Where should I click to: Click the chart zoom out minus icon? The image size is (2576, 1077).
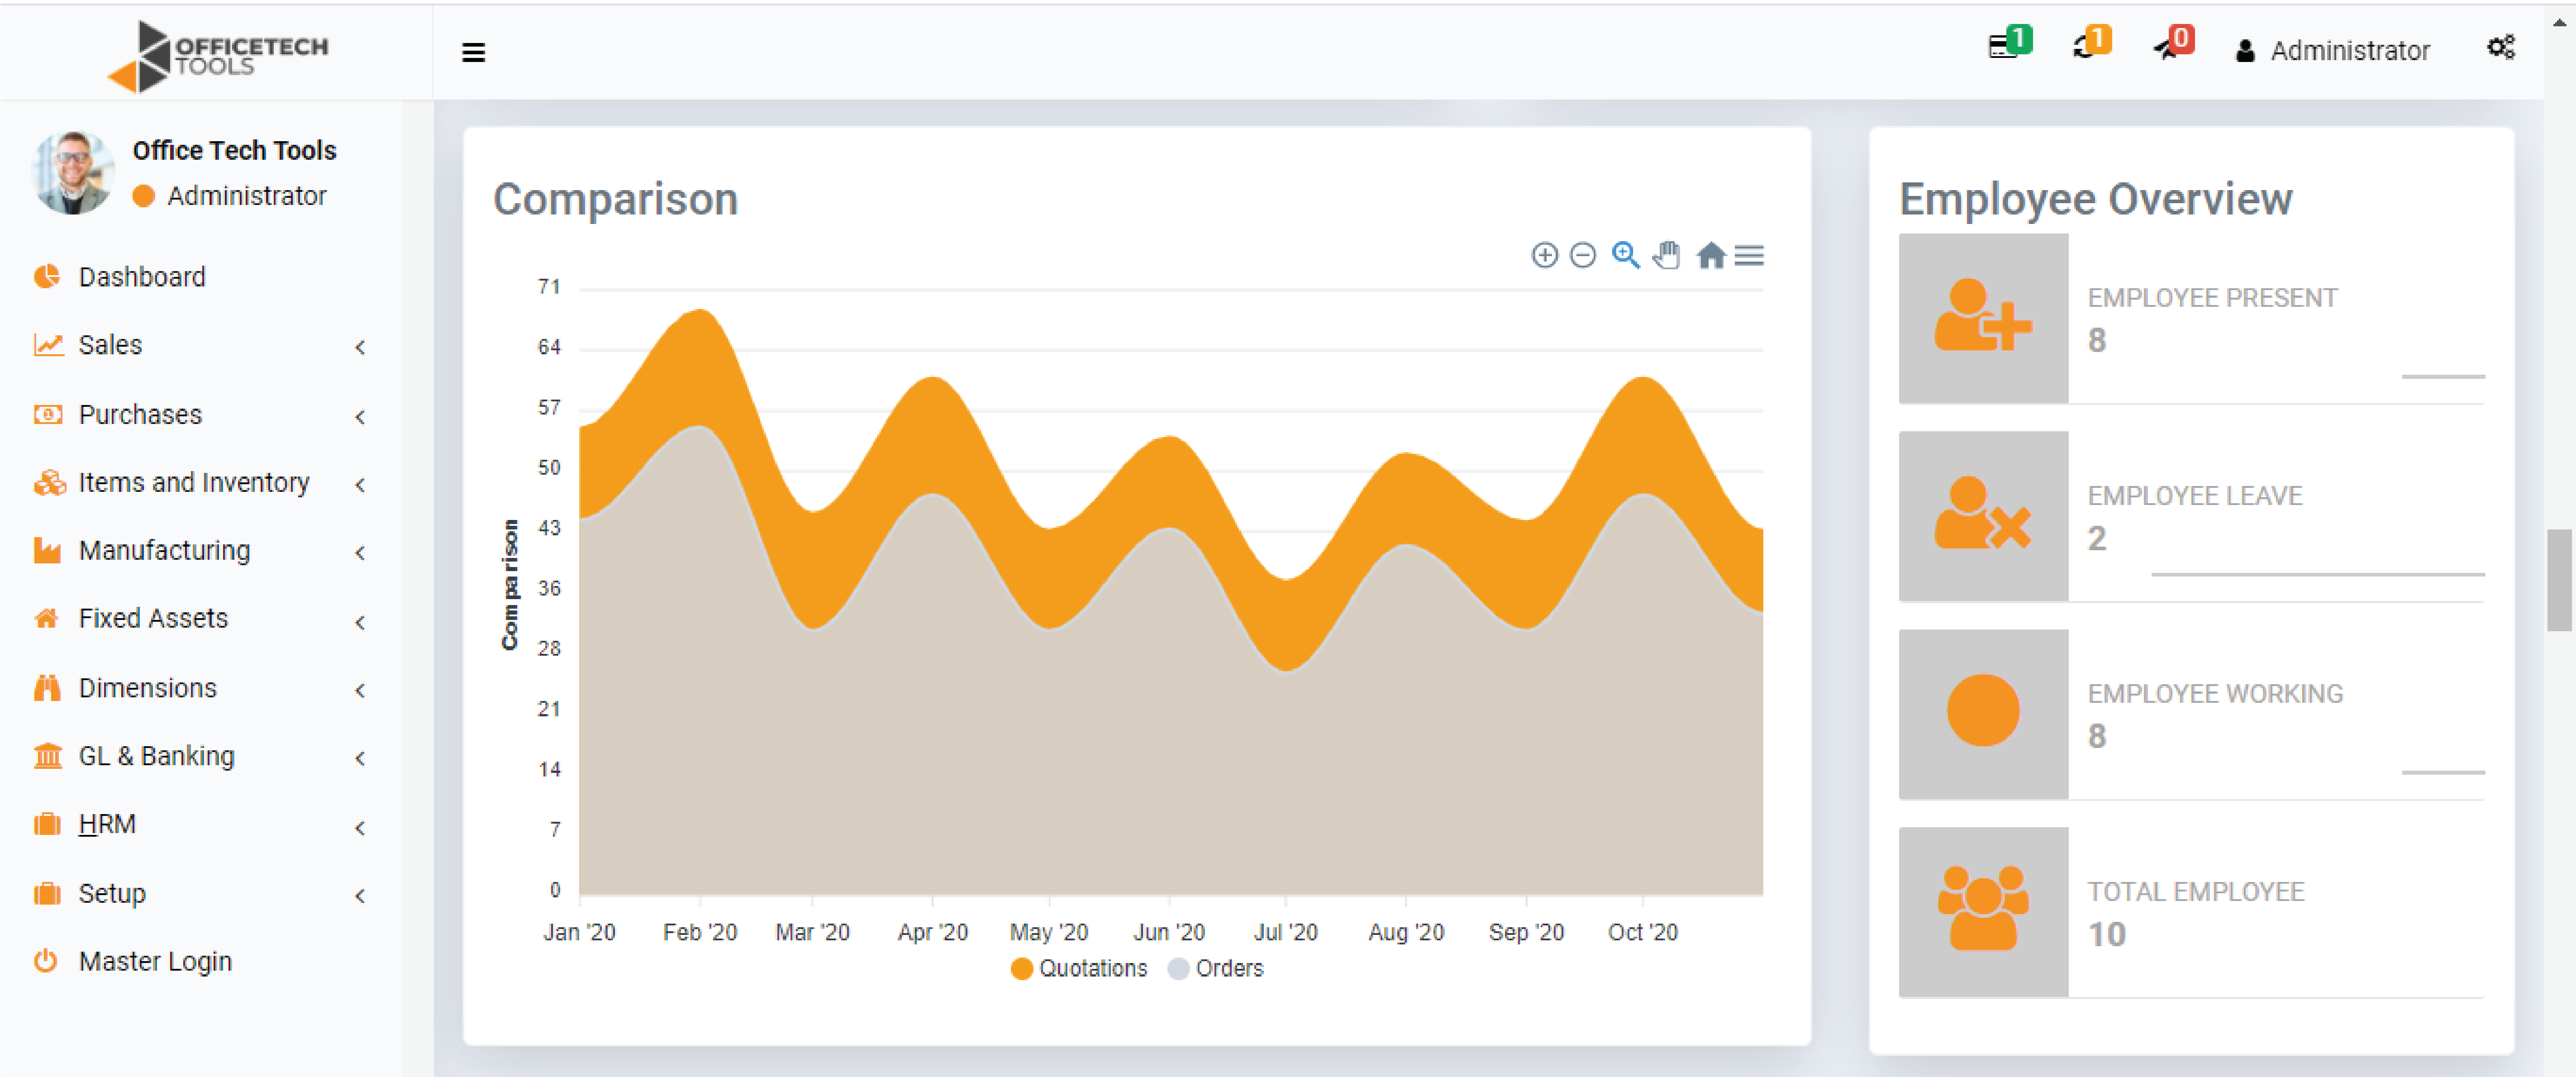[1582, 255]
